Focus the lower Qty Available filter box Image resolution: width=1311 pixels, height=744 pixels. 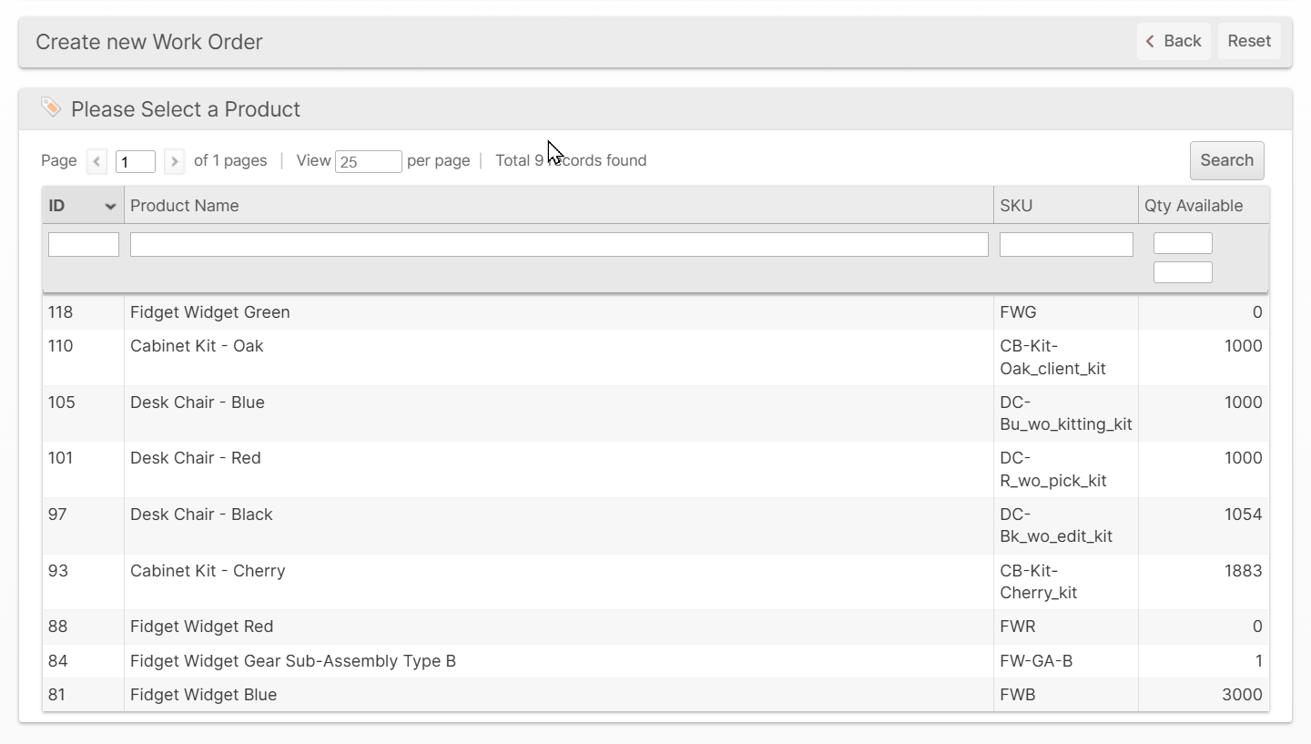click(x=1182, y=272)
